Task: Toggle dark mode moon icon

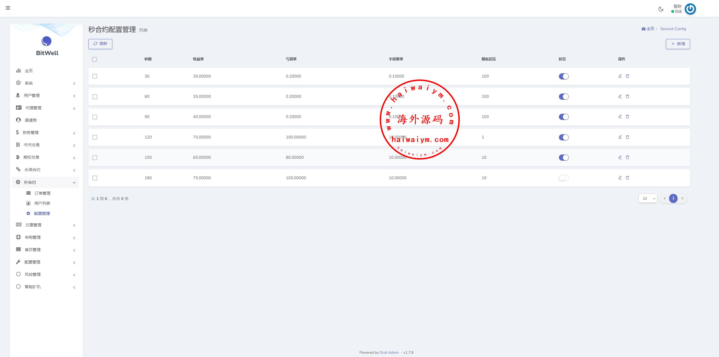Action: point(661,9)
